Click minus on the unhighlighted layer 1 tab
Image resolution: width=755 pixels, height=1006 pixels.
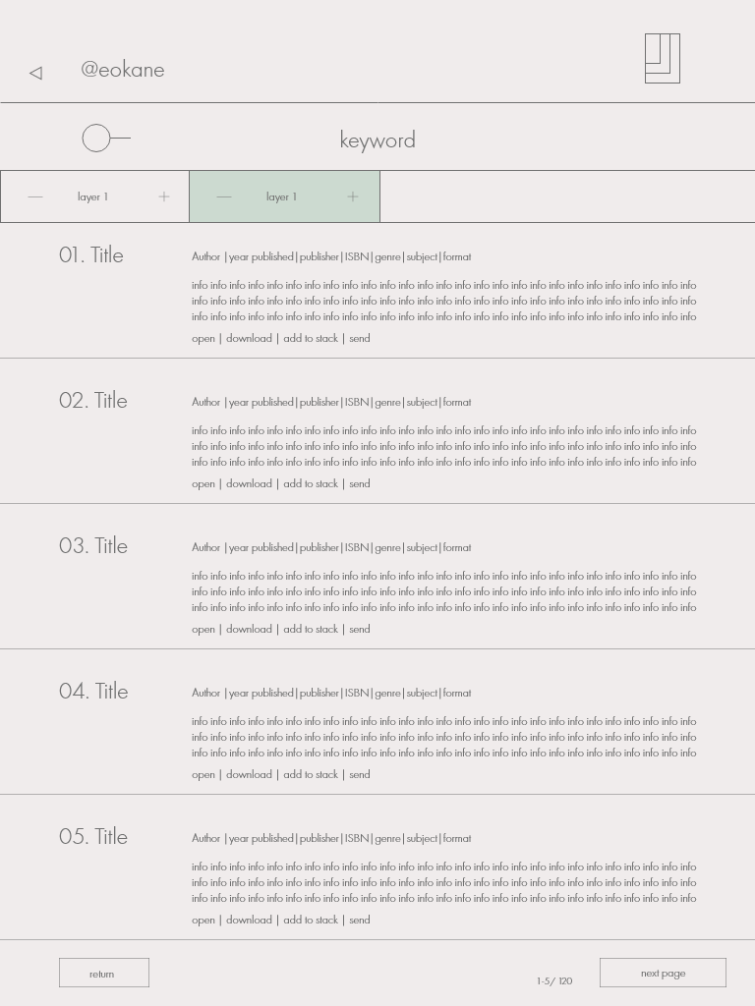click(35, 196)
